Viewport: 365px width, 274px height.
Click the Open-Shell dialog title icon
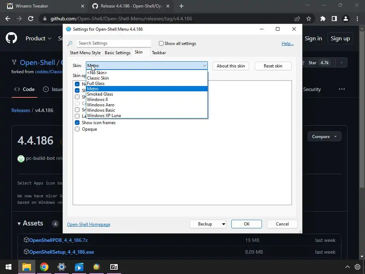(x=68, y=29)
